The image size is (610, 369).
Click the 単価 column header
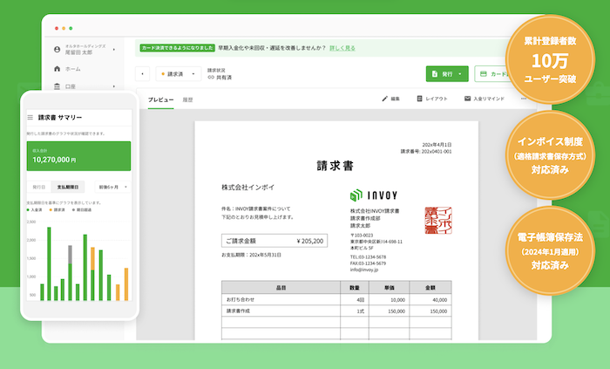point(389,288)
